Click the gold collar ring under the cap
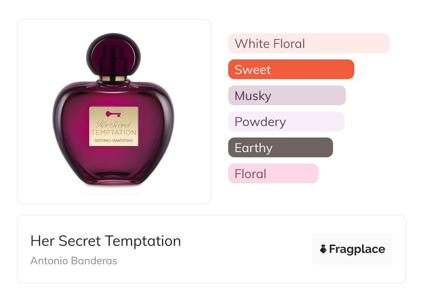The width and height of the screenshot is (423, 300). coord(113,78)
